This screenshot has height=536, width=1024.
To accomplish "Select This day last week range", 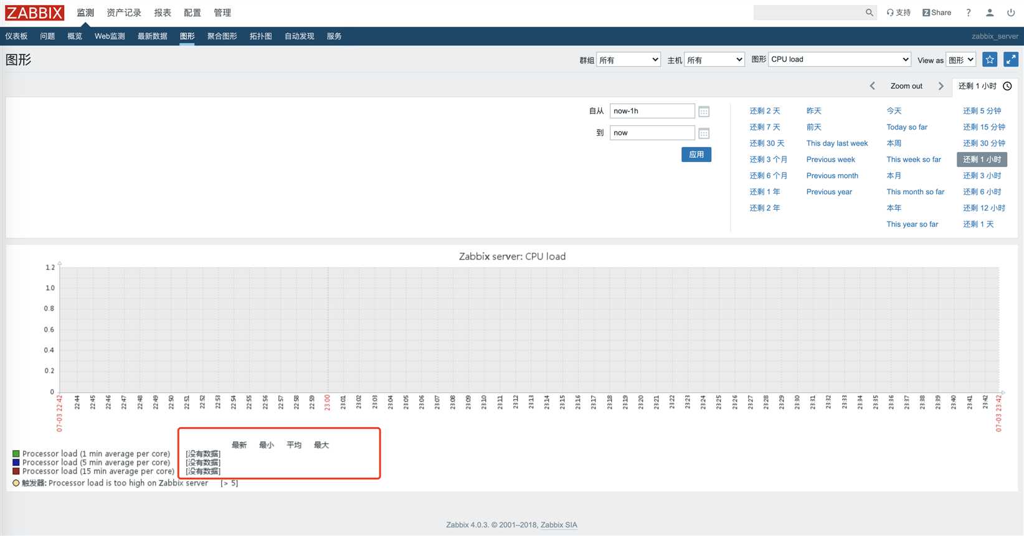I will tap(837, 143).
